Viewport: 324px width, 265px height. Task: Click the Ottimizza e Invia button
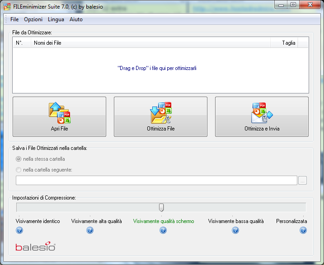pos(262,116)
